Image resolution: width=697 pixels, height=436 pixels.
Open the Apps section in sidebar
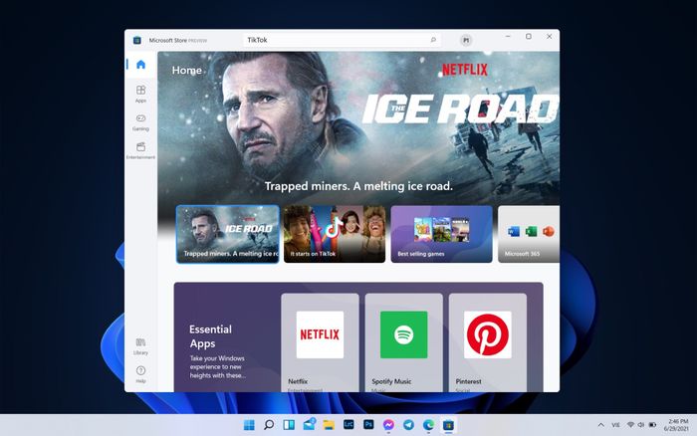[x=141, y=94]
